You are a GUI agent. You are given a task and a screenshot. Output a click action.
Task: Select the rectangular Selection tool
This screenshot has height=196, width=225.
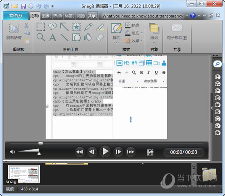[41, 27]
